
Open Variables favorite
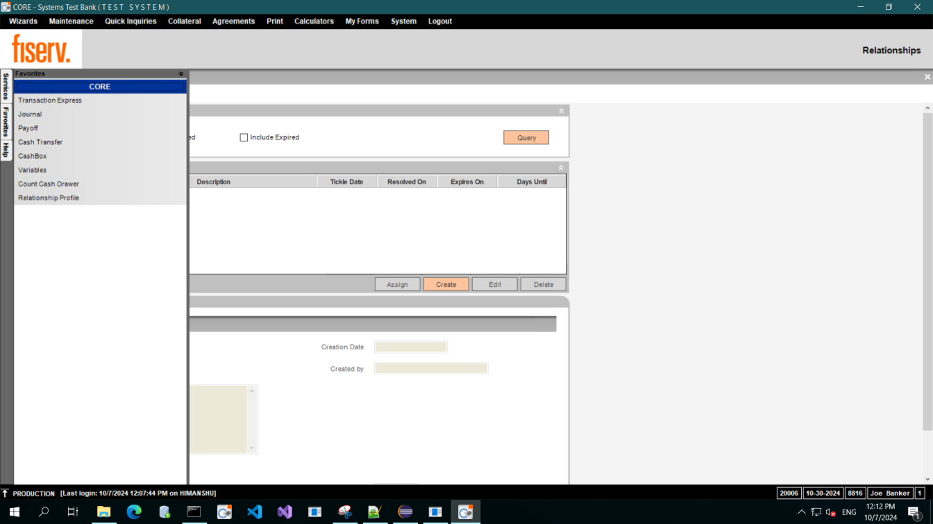pyautogui.click(x=100, y=170)
